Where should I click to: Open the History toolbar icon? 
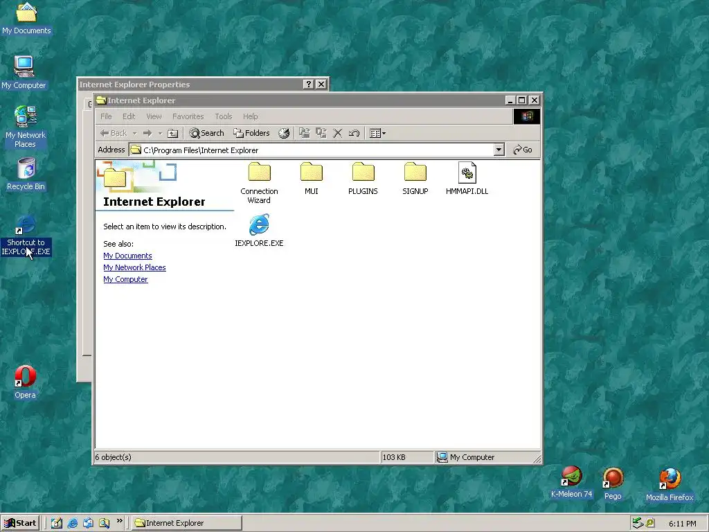[284, 133]
